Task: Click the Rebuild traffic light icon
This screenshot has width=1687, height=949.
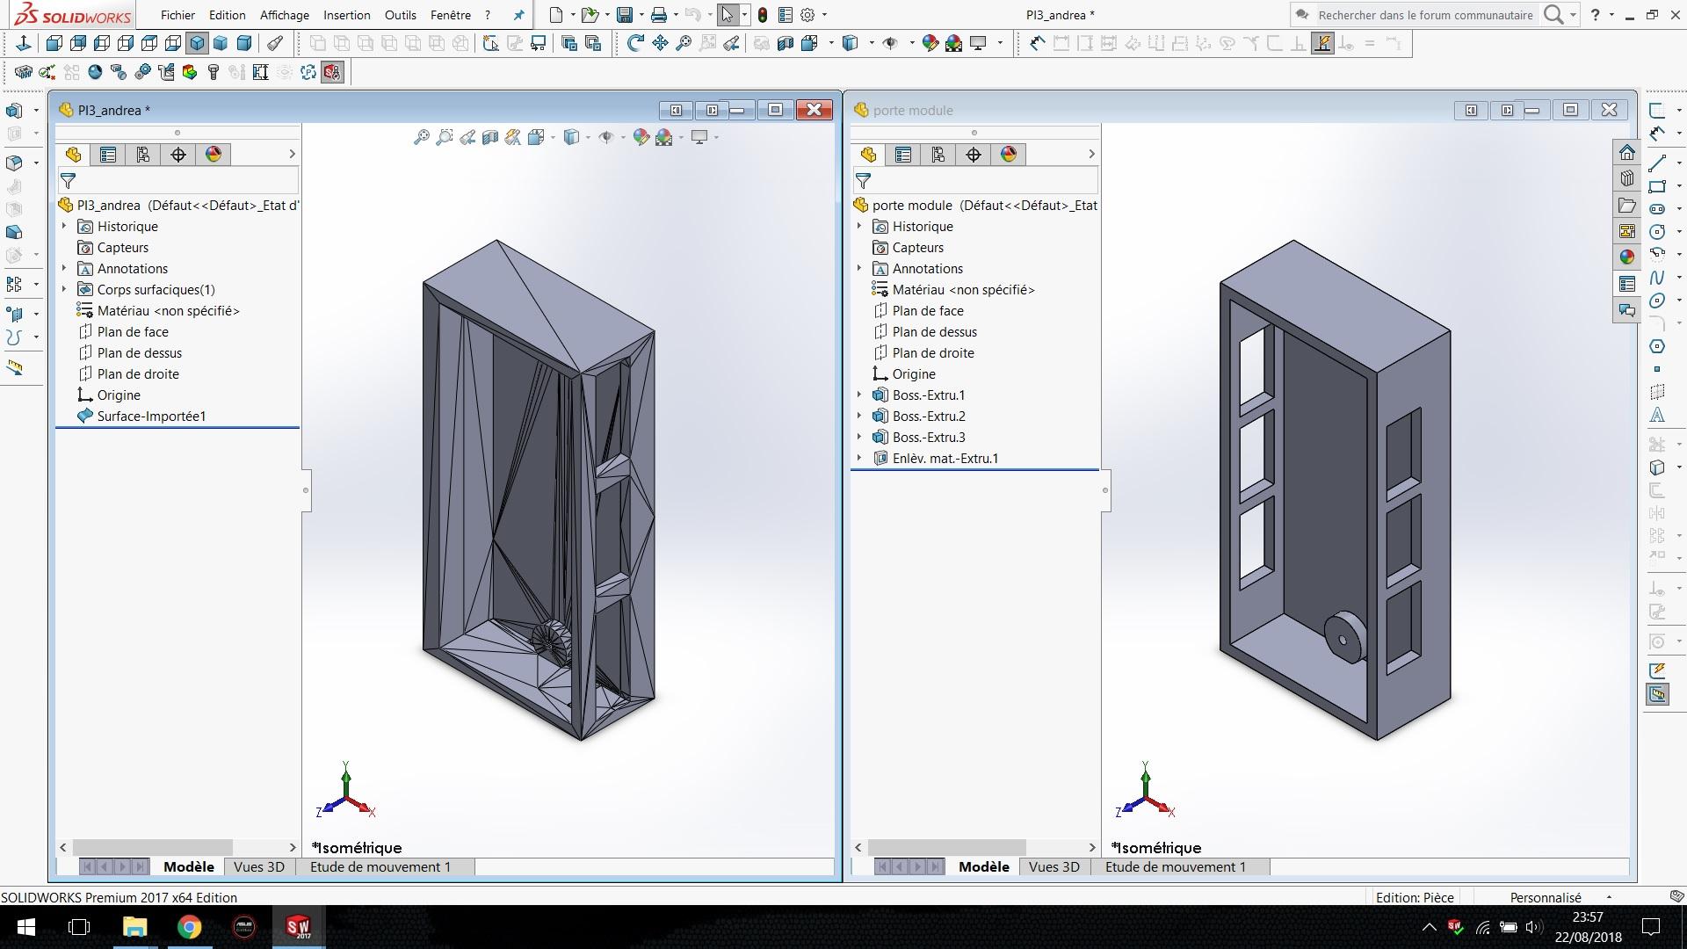Action: (763, 15)
